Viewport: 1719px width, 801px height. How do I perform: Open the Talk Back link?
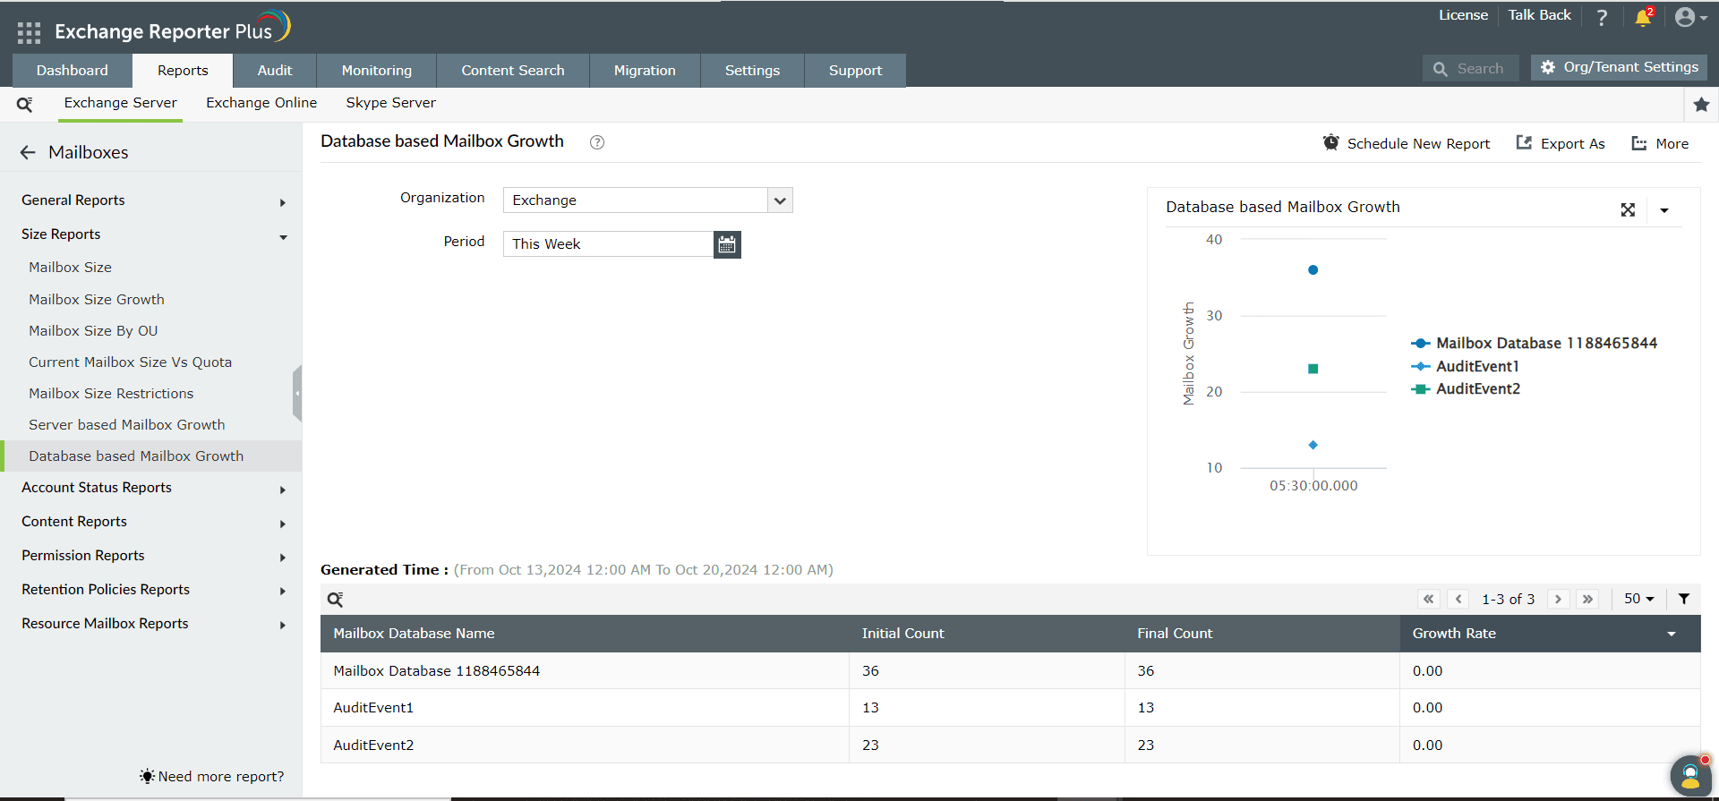[x=1539, y=15]
